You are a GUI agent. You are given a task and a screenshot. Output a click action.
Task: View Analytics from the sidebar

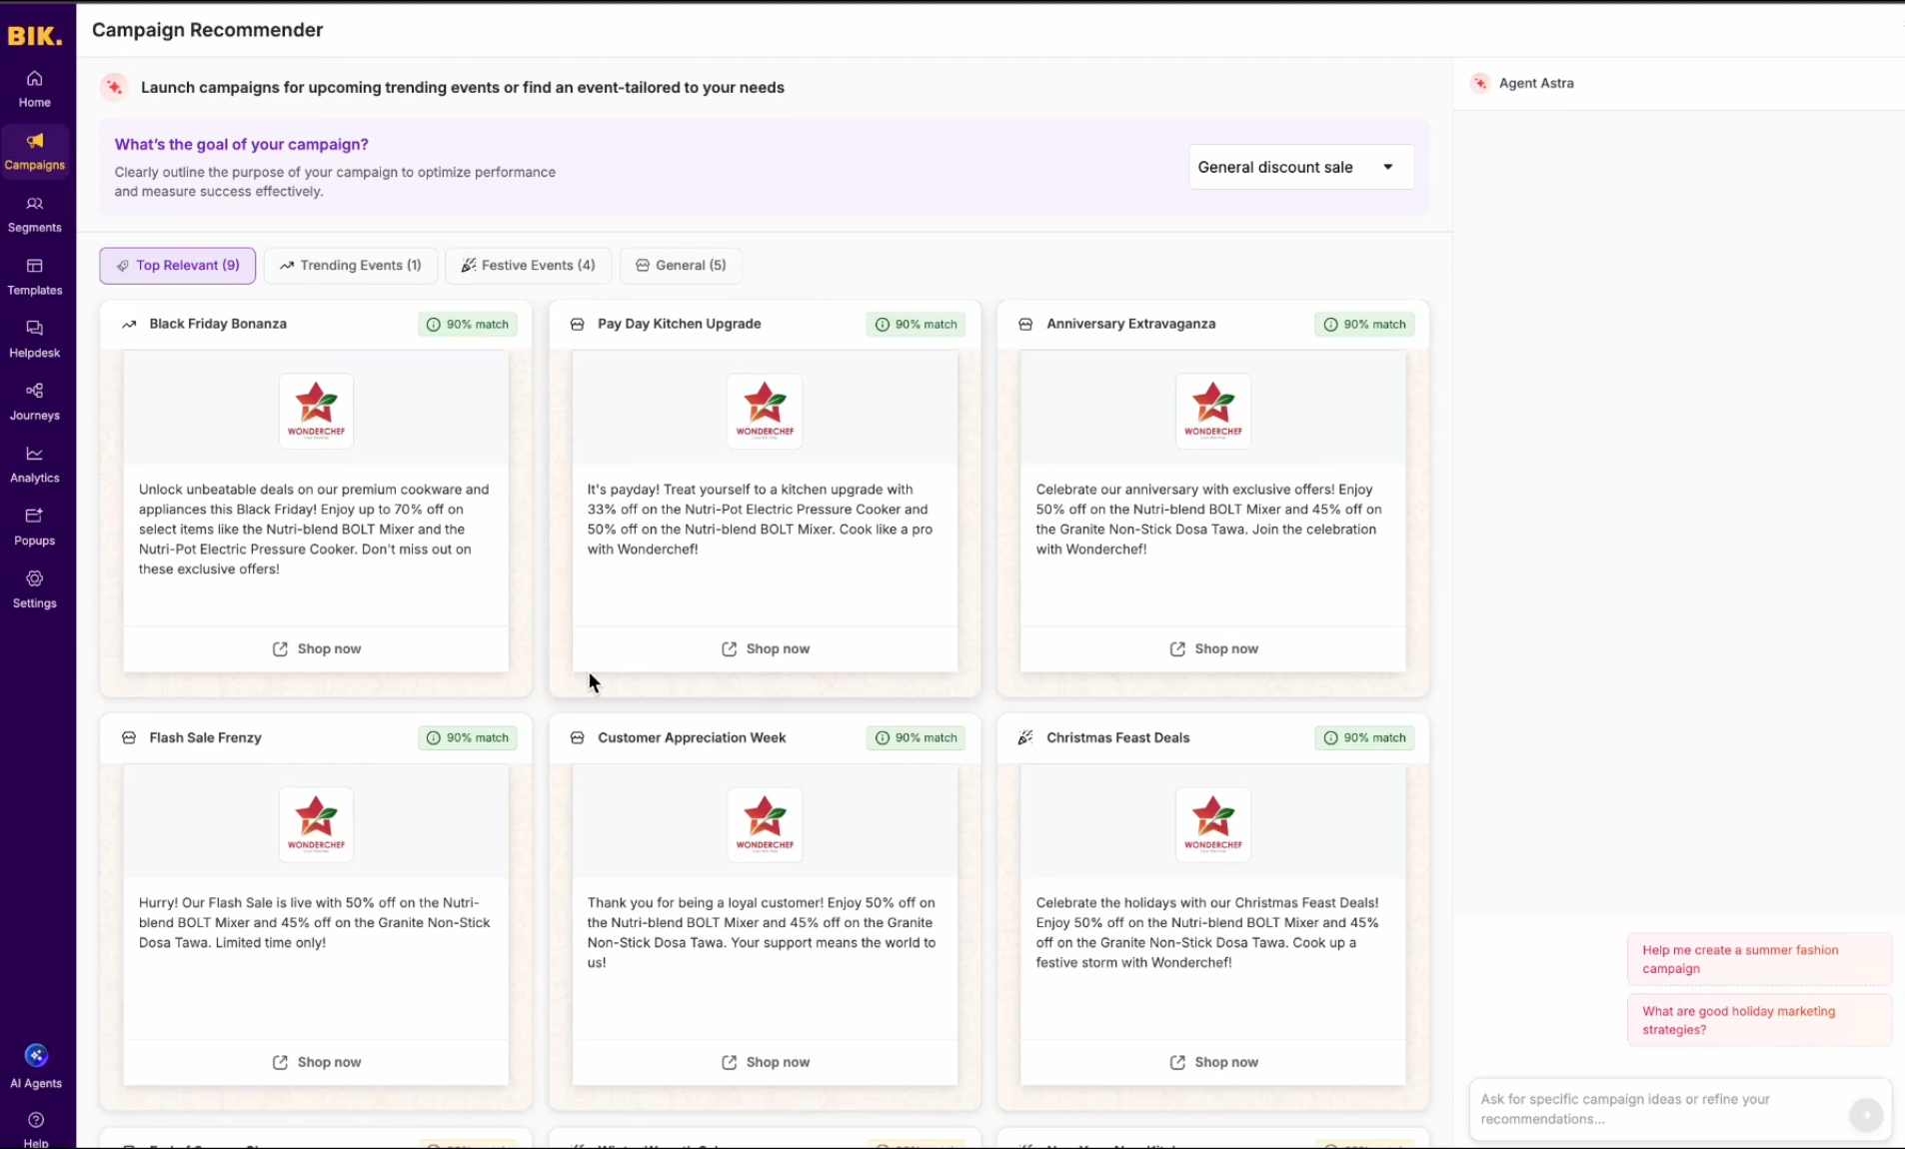34,463
